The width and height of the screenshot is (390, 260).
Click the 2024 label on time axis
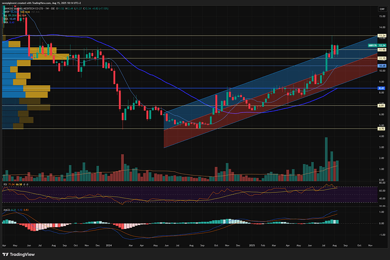point(109,245)
